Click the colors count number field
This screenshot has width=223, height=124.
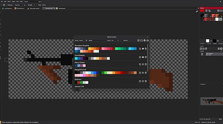tap(118, 40)
